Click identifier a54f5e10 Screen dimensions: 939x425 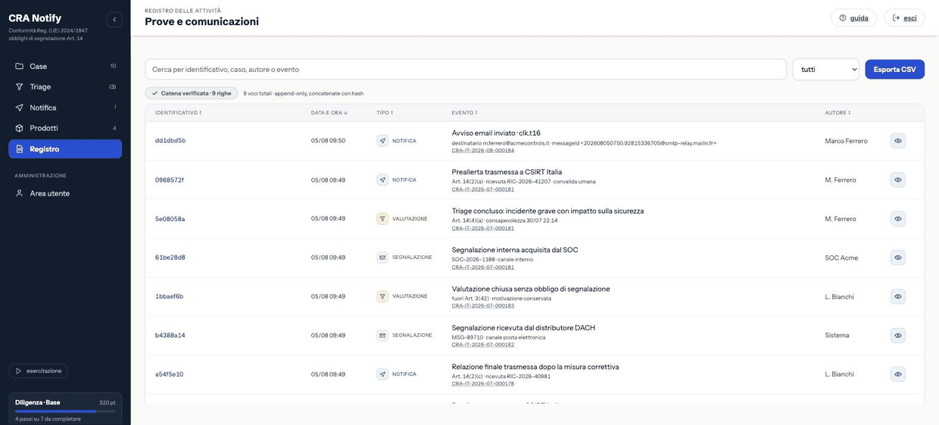[x=170, y=374]
